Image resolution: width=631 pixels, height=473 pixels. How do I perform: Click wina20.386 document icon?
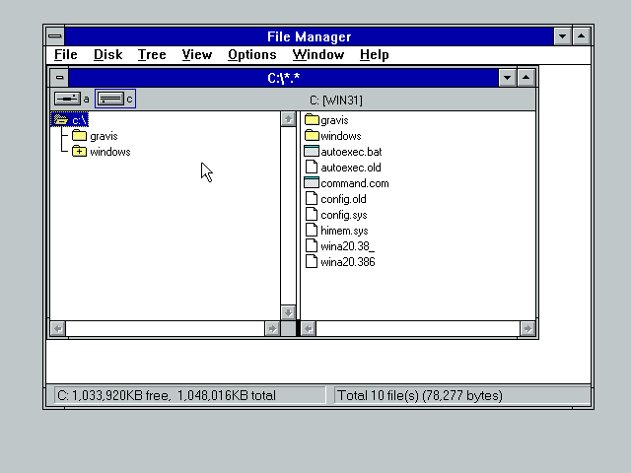tap(312, 261)
